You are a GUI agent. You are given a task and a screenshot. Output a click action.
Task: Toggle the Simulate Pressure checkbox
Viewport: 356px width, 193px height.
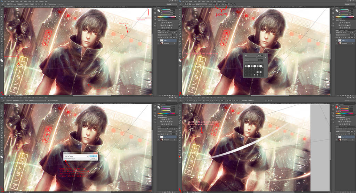65,159
